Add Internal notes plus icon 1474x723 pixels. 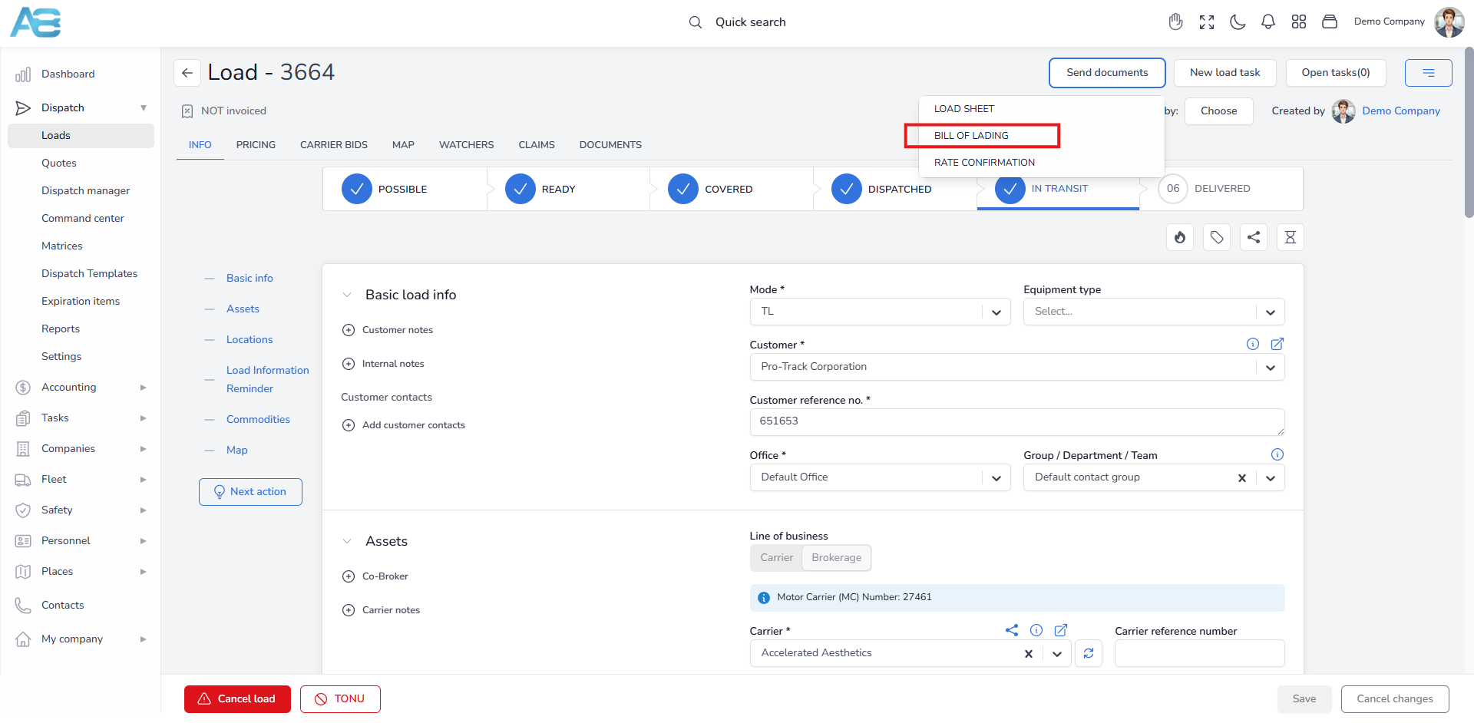click(x=349, y=364)
